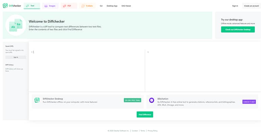The width and height of the screenshot is (261, 135).
Task: Go to Desktop App page
Action: [112, 6]
